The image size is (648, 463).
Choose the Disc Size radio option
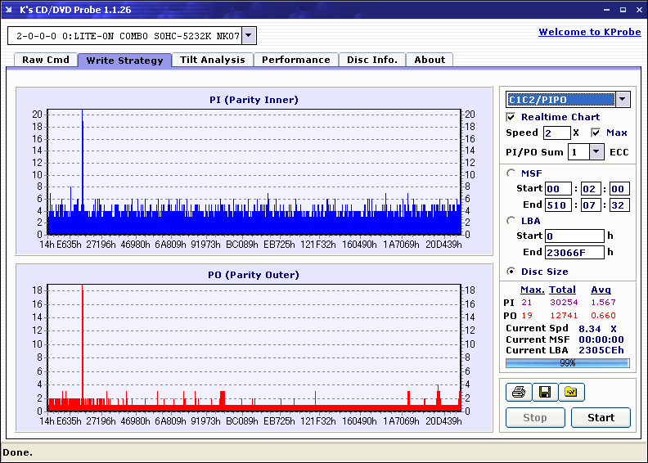[511, 272]
